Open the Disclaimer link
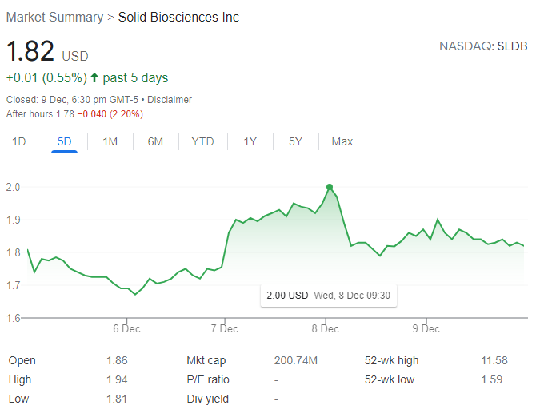This screenshot has width=540, height=413. coord(168,100)
